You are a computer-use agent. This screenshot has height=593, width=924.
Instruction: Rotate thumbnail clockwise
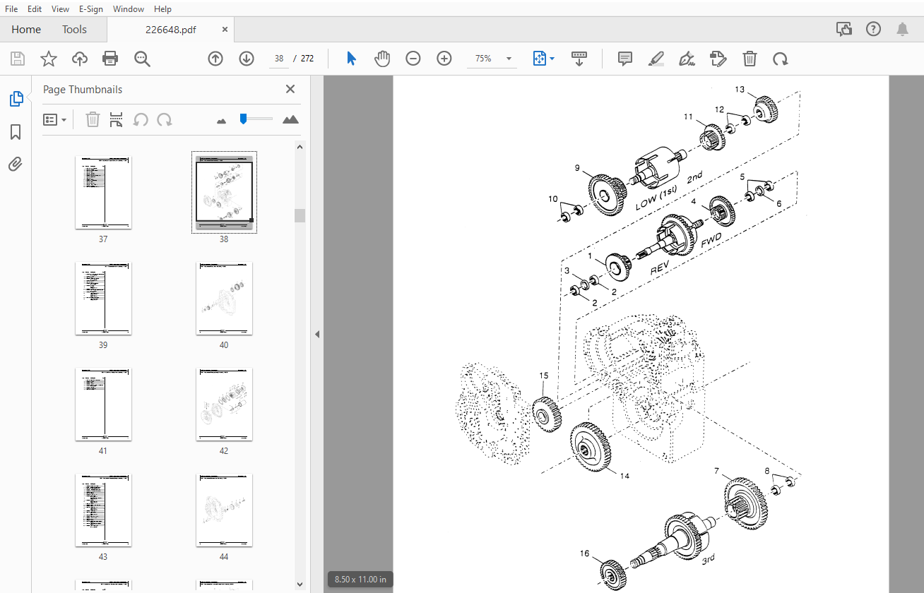[x=165, y=119]
